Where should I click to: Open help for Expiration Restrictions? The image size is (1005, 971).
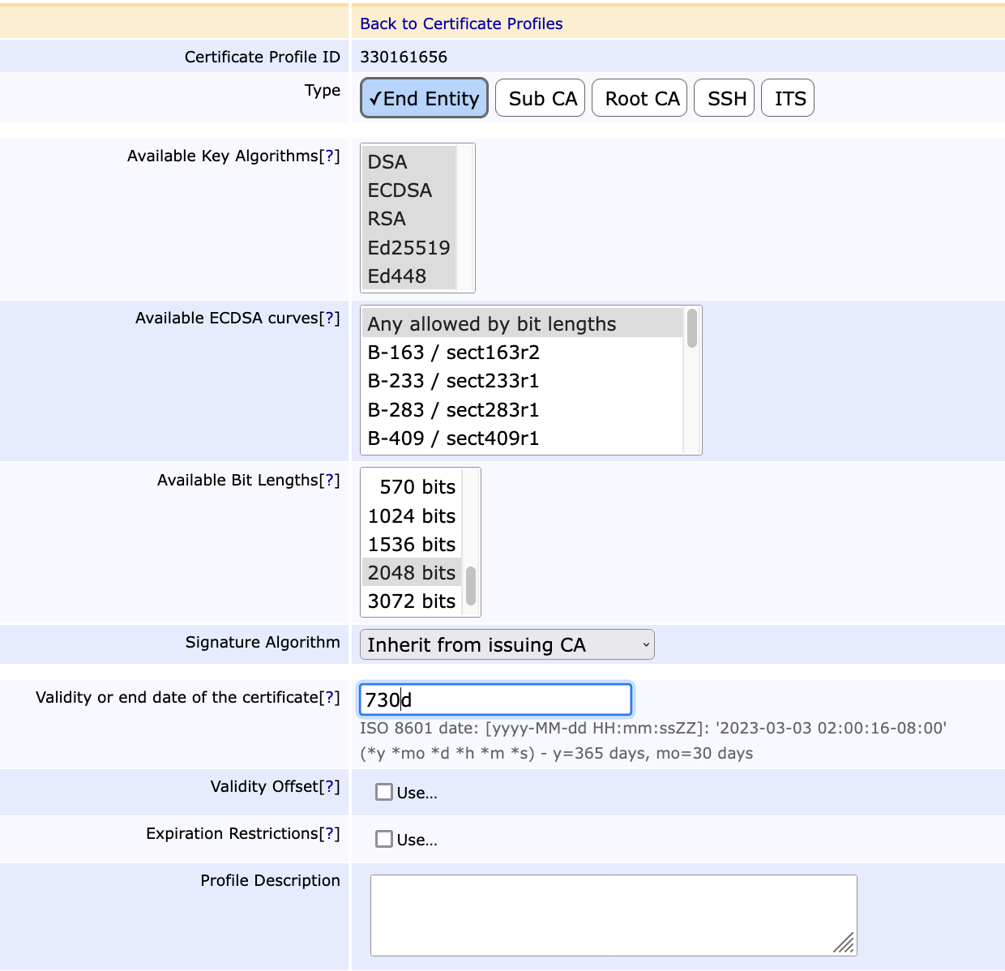click(329, 834)
